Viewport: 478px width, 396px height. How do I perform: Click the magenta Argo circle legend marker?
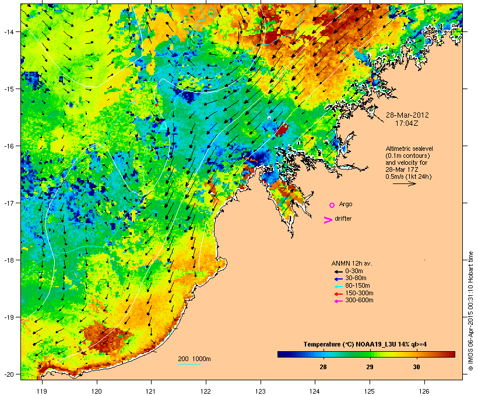[332, 205]
